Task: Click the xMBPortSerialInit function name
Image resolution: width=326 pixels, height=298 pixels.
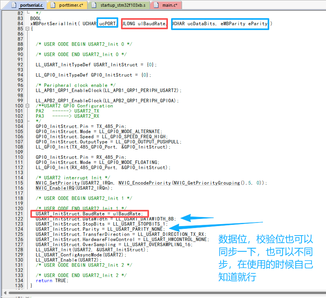Action: (x=54, y=24)
